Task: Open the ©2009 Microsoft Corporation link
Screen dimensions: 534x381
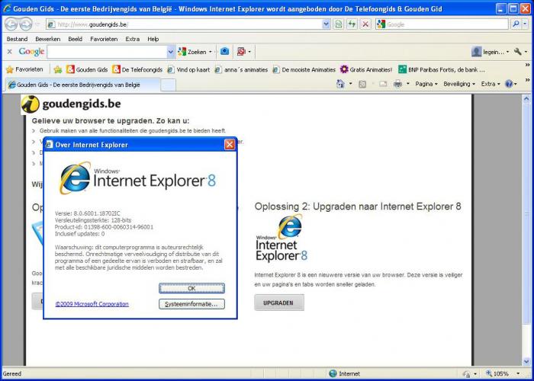Action: [92, 304]
